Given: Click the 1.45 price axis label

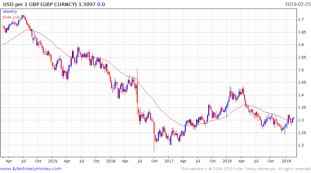Looking at the screenshot, I should (x=302, y=82).
